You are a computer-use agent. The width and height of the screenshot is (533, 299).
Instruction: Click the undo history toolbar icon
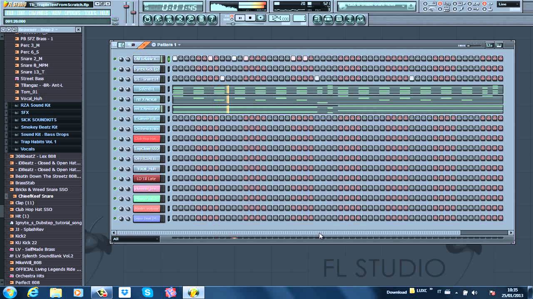[147, 19]
